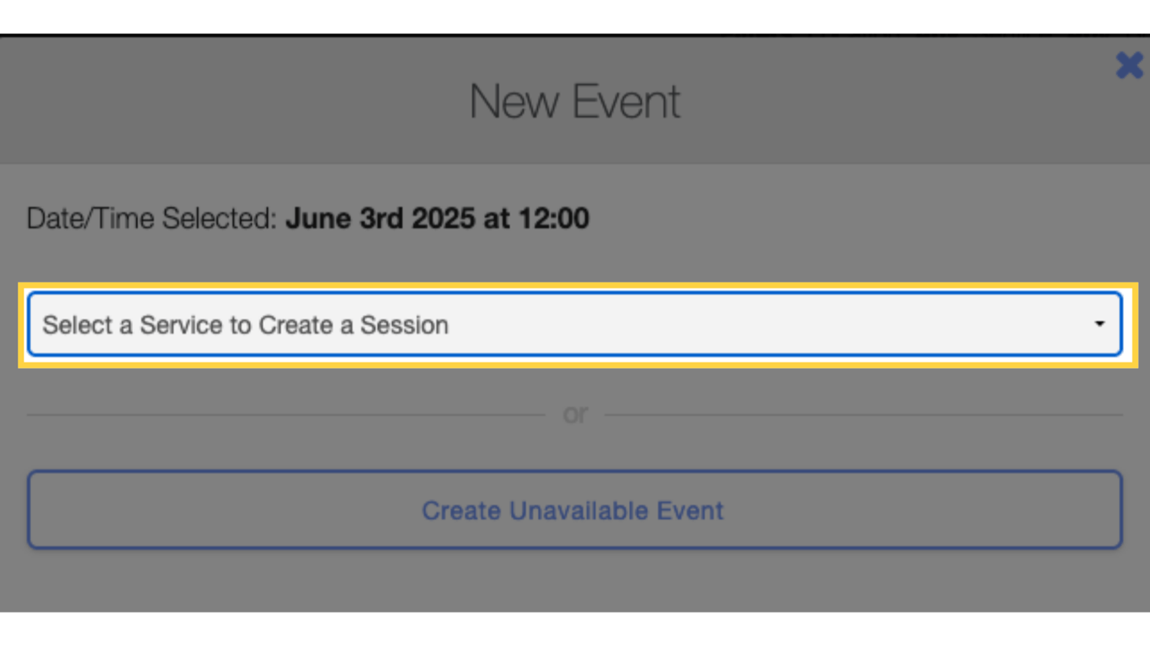Expand the service selection combo box
This screenshot has width=1150, height=646.
pyautogui.click(x=574, y=325)
